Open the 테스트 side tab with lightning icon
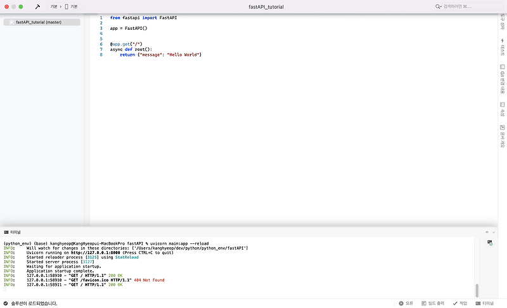The width and height of the screenshot is (507, 308). [x=502, y=47]
